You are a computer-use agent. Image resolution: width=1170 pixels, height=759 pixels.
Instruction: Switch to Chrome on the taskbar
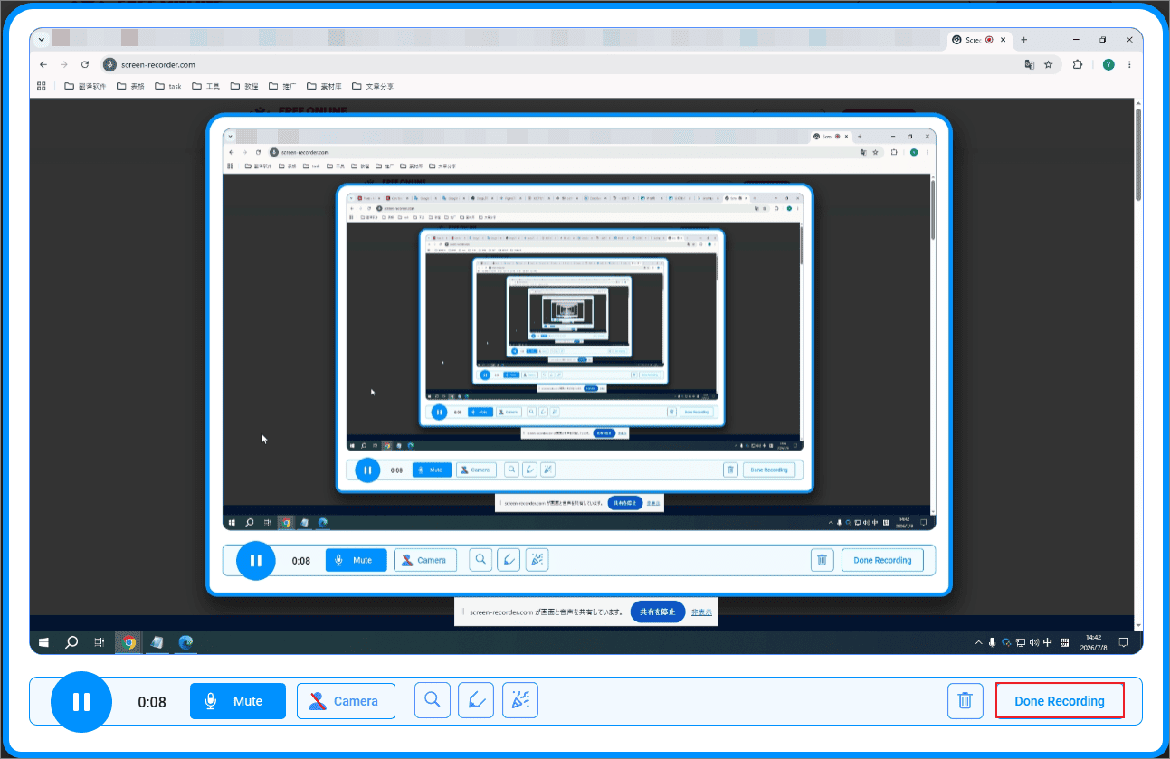pos(129,642)
